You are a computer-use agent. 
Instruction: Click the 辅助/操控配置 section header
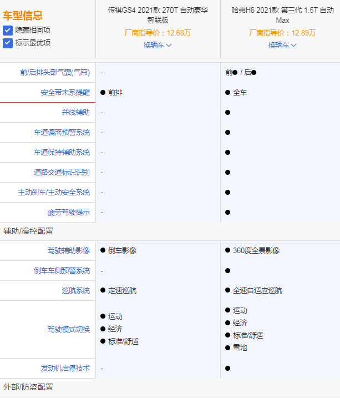pyautogui.click(x=28, y=231)
